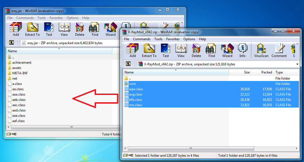The image size is (304, 162).
Task: Select aqw.class file
Action: click(211, 89)
